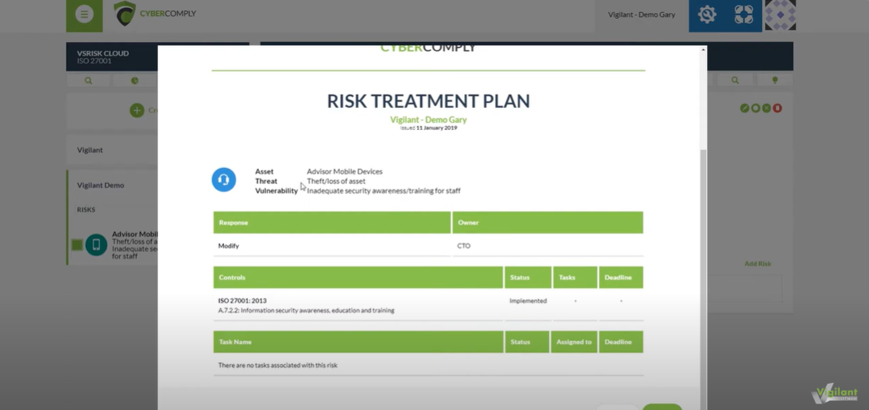This screenshot has width=869, height=410.
Task: Open the settings gear-wrench icon
Action: point(707,13)
